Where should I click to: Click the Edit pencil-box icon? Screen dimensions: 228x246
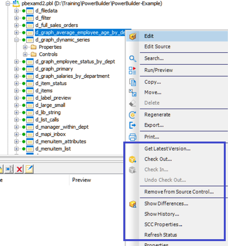coord(132,36)
